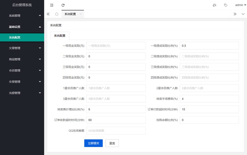Click the 重置 reset button
The height and width of the screenshot is (155, 247).
point(112,143)
